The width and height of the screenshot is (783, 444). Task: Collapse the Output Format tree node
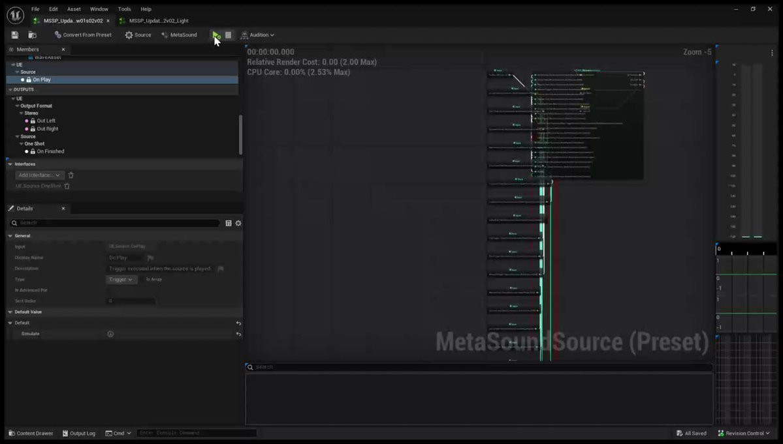[x=18, y=106]
